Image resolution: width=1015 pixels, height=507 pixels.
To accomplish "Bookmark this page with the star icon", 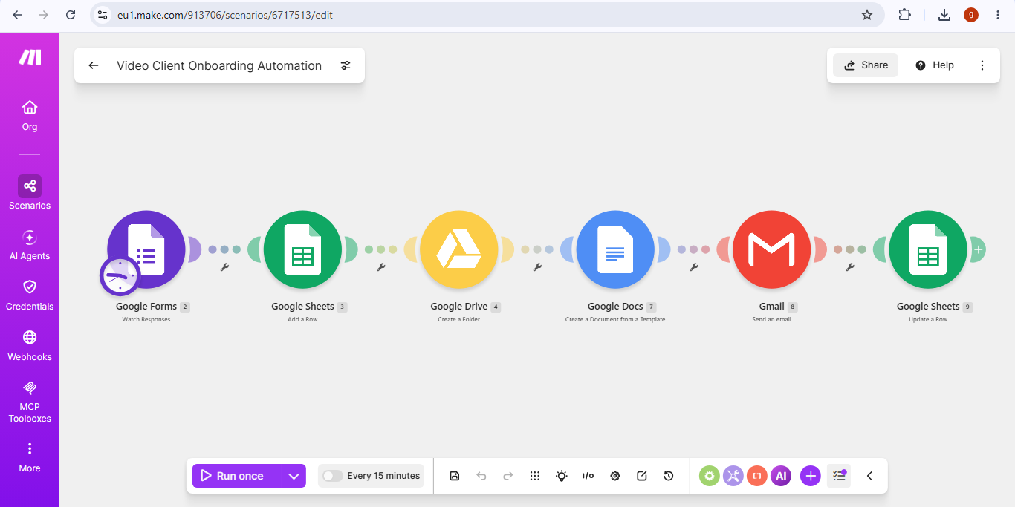I will [867, 15].
